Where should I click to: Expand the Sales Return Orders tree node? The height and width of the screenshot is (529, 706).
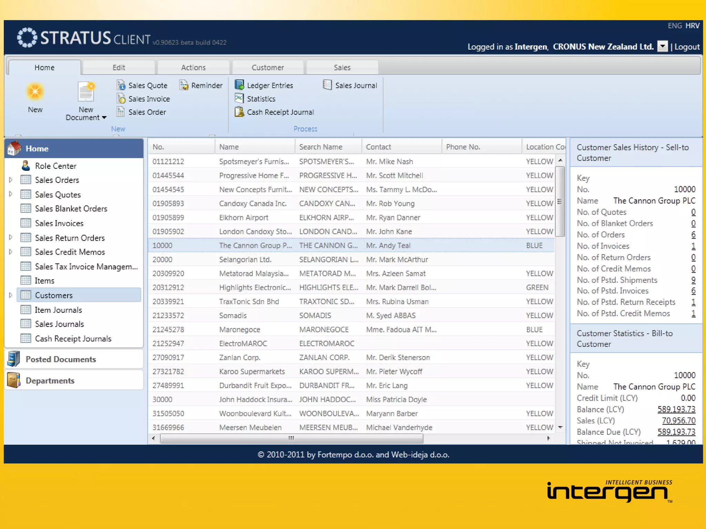click(11, 238)
